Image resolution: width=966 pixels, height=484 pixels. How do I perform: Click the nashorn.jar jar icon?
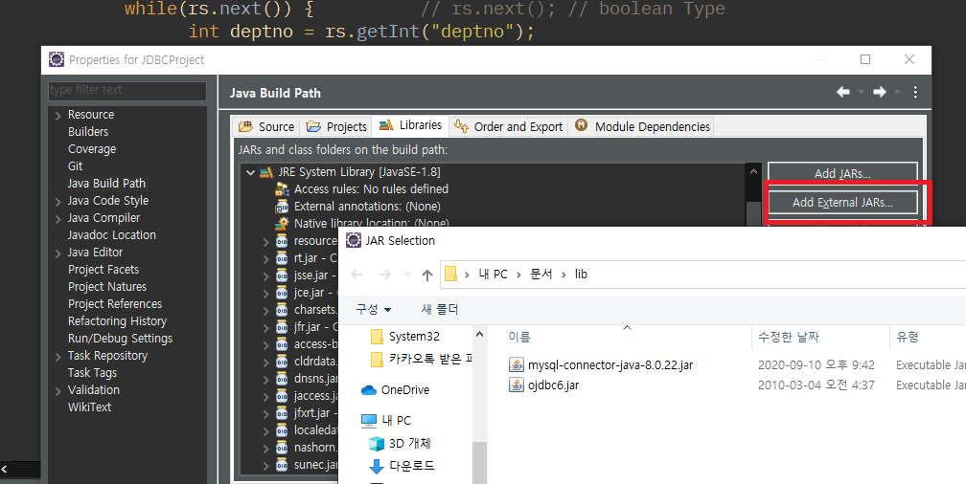(282, 448)
